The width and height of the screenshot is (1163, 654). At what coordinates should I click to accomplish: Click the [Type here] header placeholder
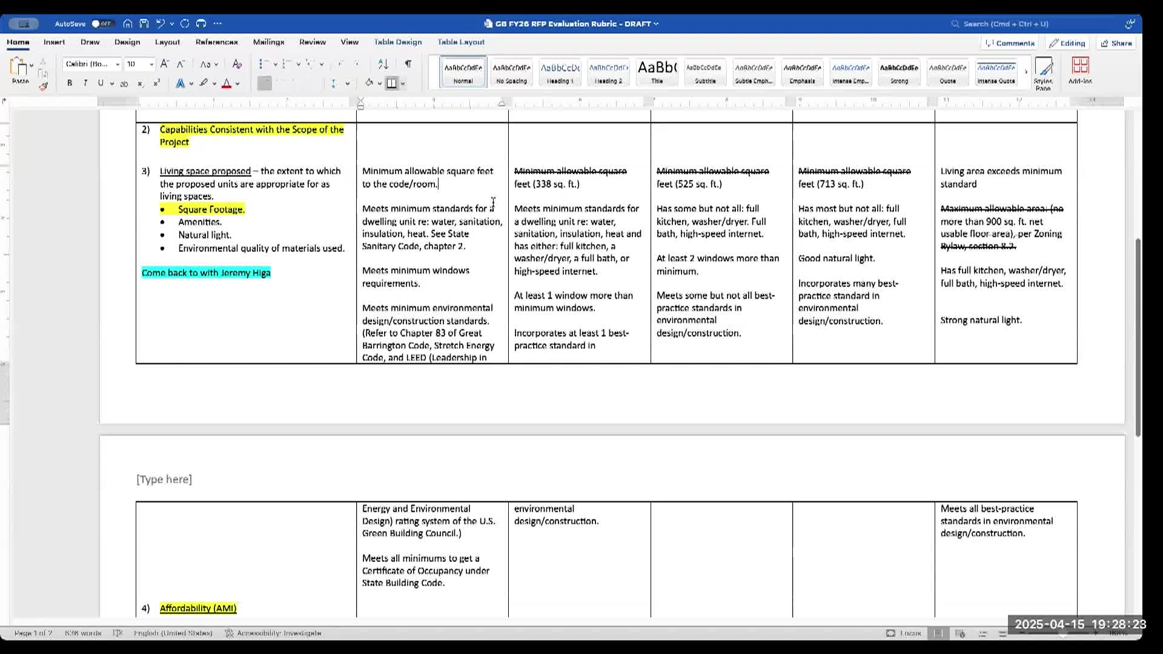pos(164,479)
